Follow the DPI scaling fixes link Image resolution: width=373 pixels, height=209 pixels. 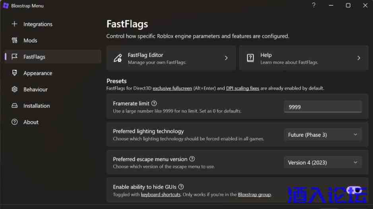(243, 88)
